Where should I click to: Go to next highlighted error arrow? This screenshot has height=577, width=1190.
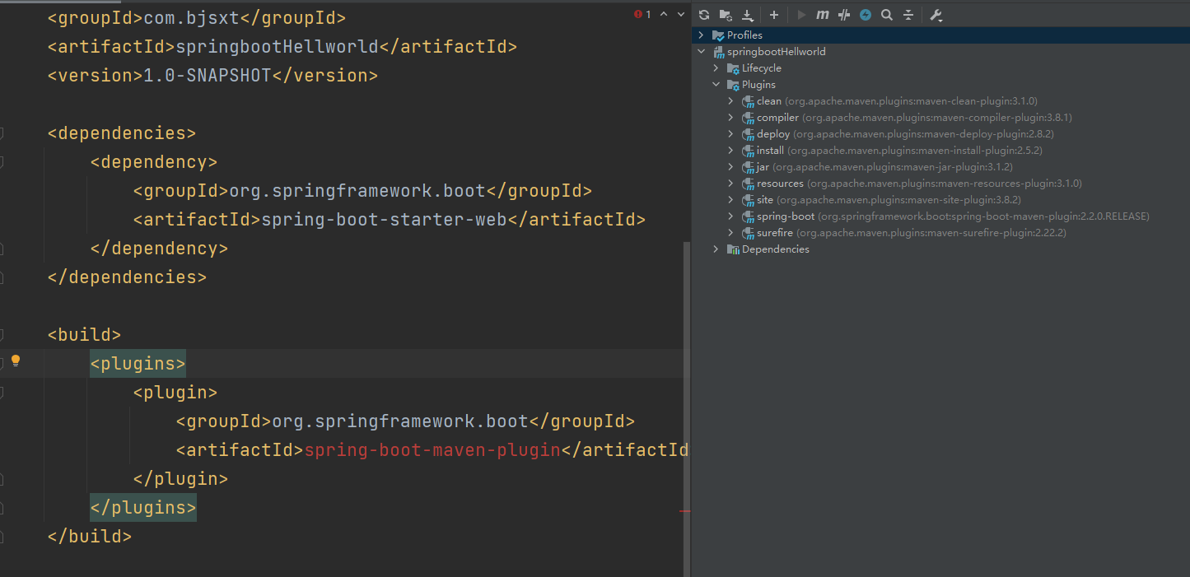pos(681,14)
